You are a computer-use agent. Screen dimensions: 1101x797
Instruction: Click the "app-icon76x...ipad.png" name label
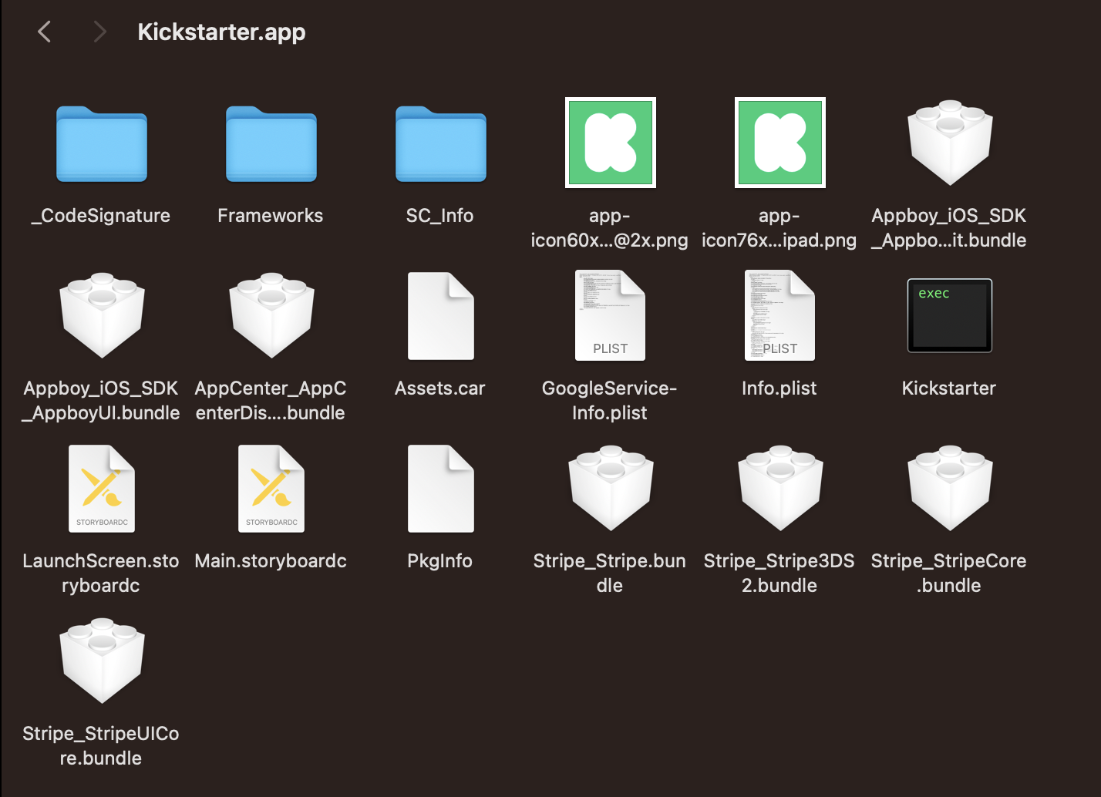(x=779, y=228)
